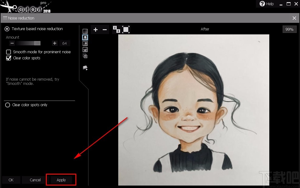Viewport: 300px width, 188px height.
Task: Zoom in with the plus toolbar icon
Action: pos(95,30)
